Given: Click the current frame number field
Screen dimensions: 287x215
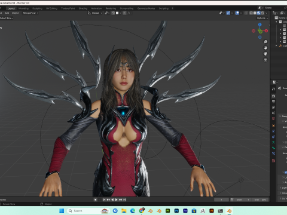Looking at the screenshot, I should [221, 199].
